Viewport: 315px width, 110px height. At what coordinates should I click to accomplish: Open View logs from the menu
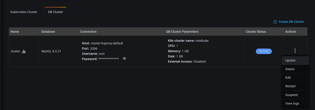point(292,104)
